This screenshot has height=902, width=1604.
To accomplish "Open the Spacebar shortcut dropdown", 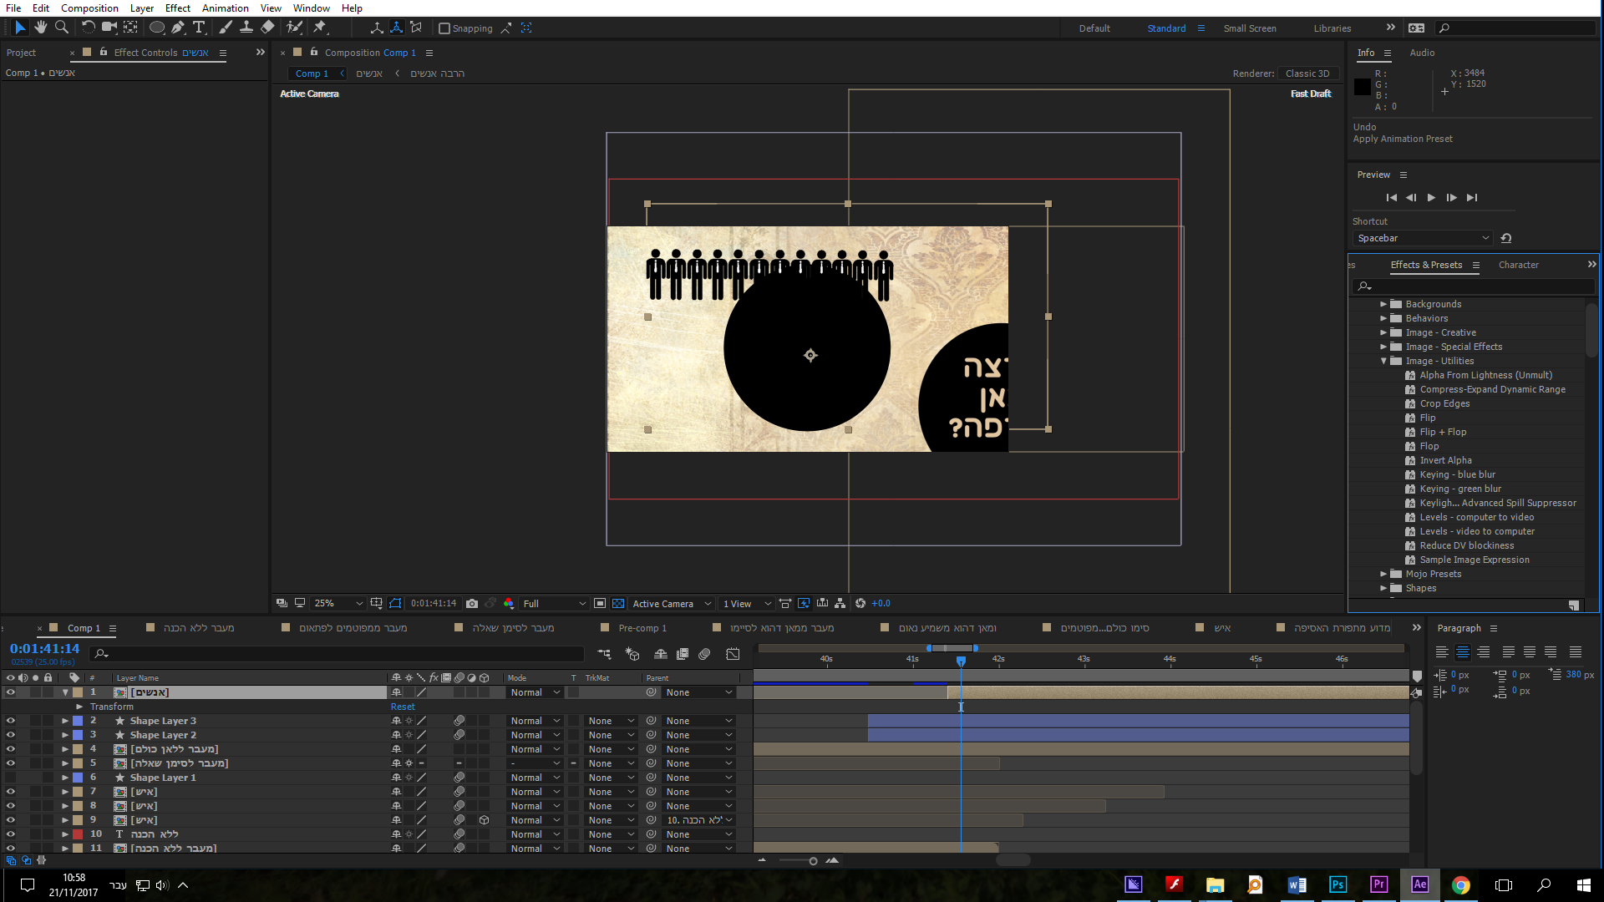I will point(1423,238).
